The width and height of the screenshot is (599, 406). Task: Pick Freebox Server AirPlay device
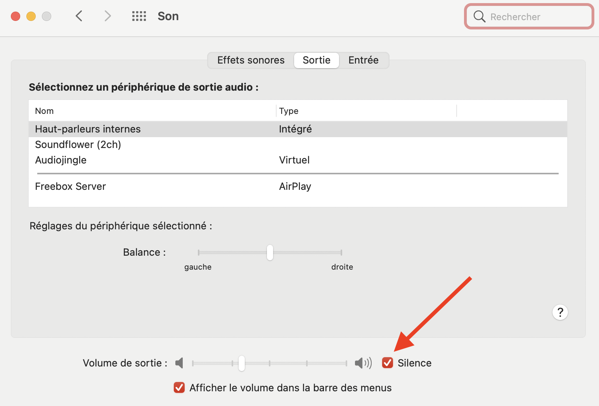(x=71, y=186)
